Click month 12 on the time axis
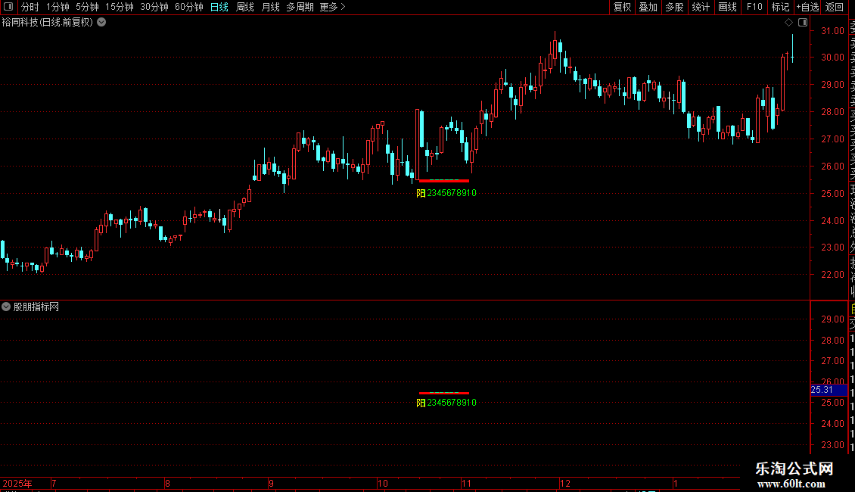The height and width of the screenshot is (492, 855). 565,483
